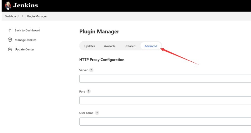Click the Jenkins title text in header
The image size is (251, 133).
(26, 6)
